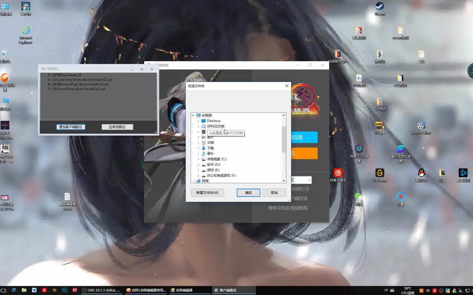Viewport: 473px width, 295px height.
Task: Launch the 腾讯QQ desktop icon
Action: click(421, 175)
